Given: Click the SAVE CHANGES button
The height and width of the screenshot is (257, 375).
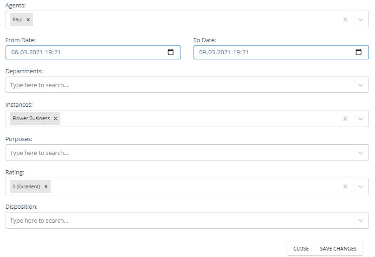Looking at the screenshot, I should coord(338,249).
